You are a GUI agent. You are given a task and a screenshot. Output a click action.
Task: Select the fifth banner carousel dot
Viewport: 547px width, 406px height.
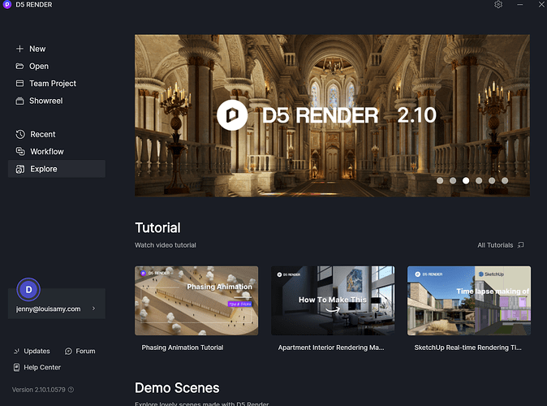492,180
